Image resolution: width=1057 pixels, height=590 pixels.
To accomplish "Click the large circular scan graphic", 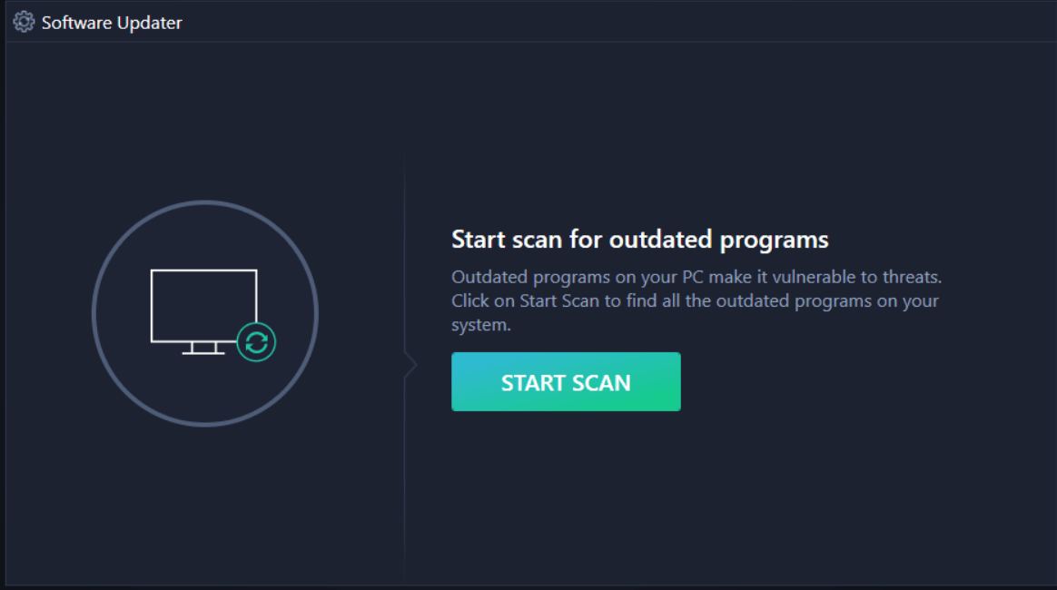I will point(204,313).
